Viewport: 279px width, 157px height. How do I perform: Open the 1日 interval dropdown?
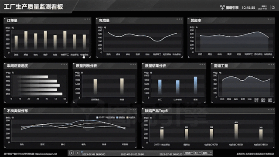197,153
